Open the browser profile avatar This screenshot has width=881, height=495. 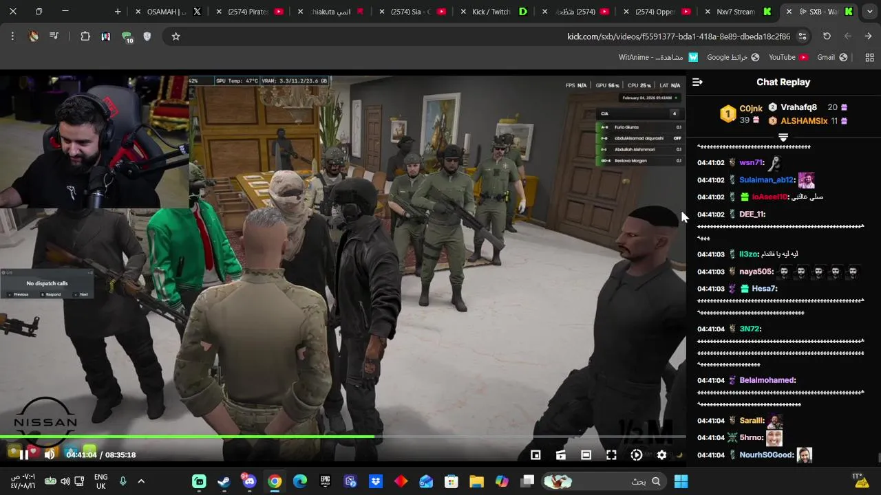pyautogui.click(x=34, y=36)
